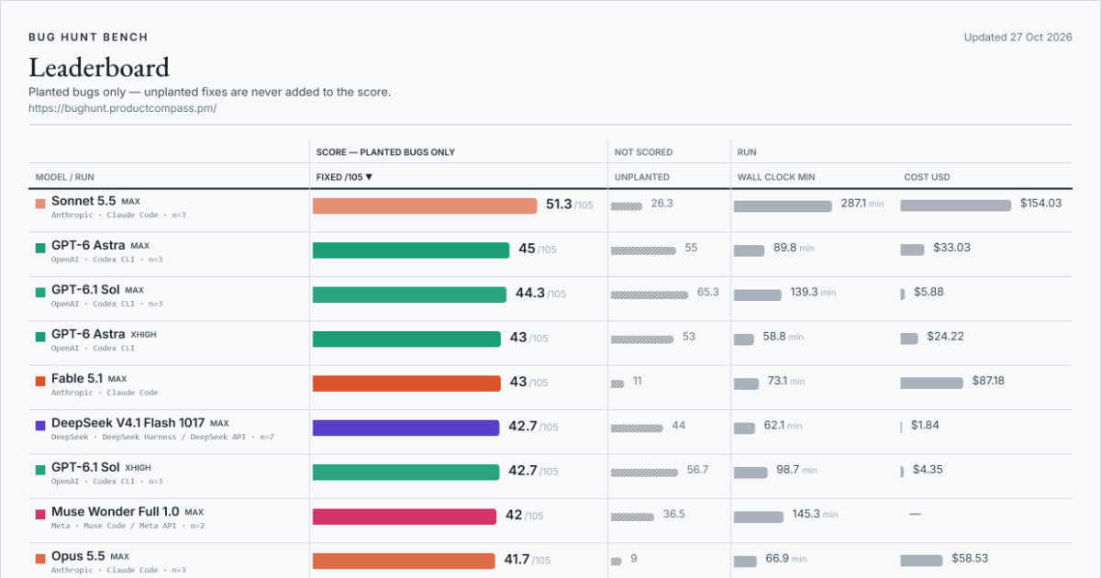Click the Fable 5.1 cost bar
The width and height of the screenshot is (1101, 578).
click(932, 383)
